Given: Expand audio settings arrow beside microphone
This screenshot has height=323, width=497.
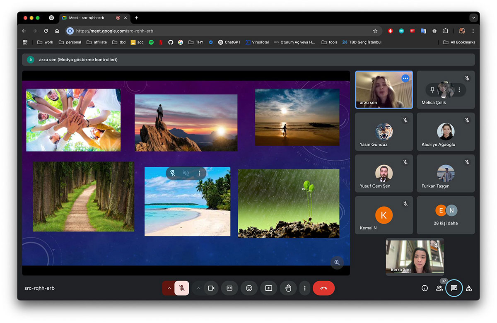Looking at the screenshot, I should coord(169,288).
